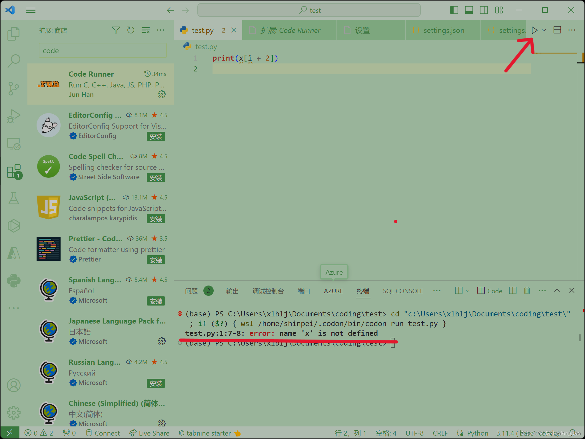Toggle the secondary side bar
The width and height of the screenshot is (585, 439).
click(x=484, y=10)
